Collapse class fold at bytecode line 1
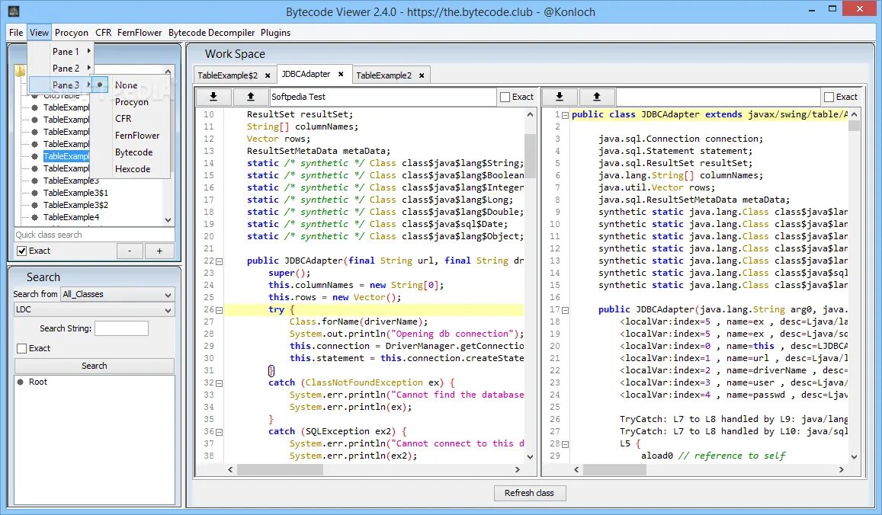This screenshot has height=515, width=882. (566, 115)
